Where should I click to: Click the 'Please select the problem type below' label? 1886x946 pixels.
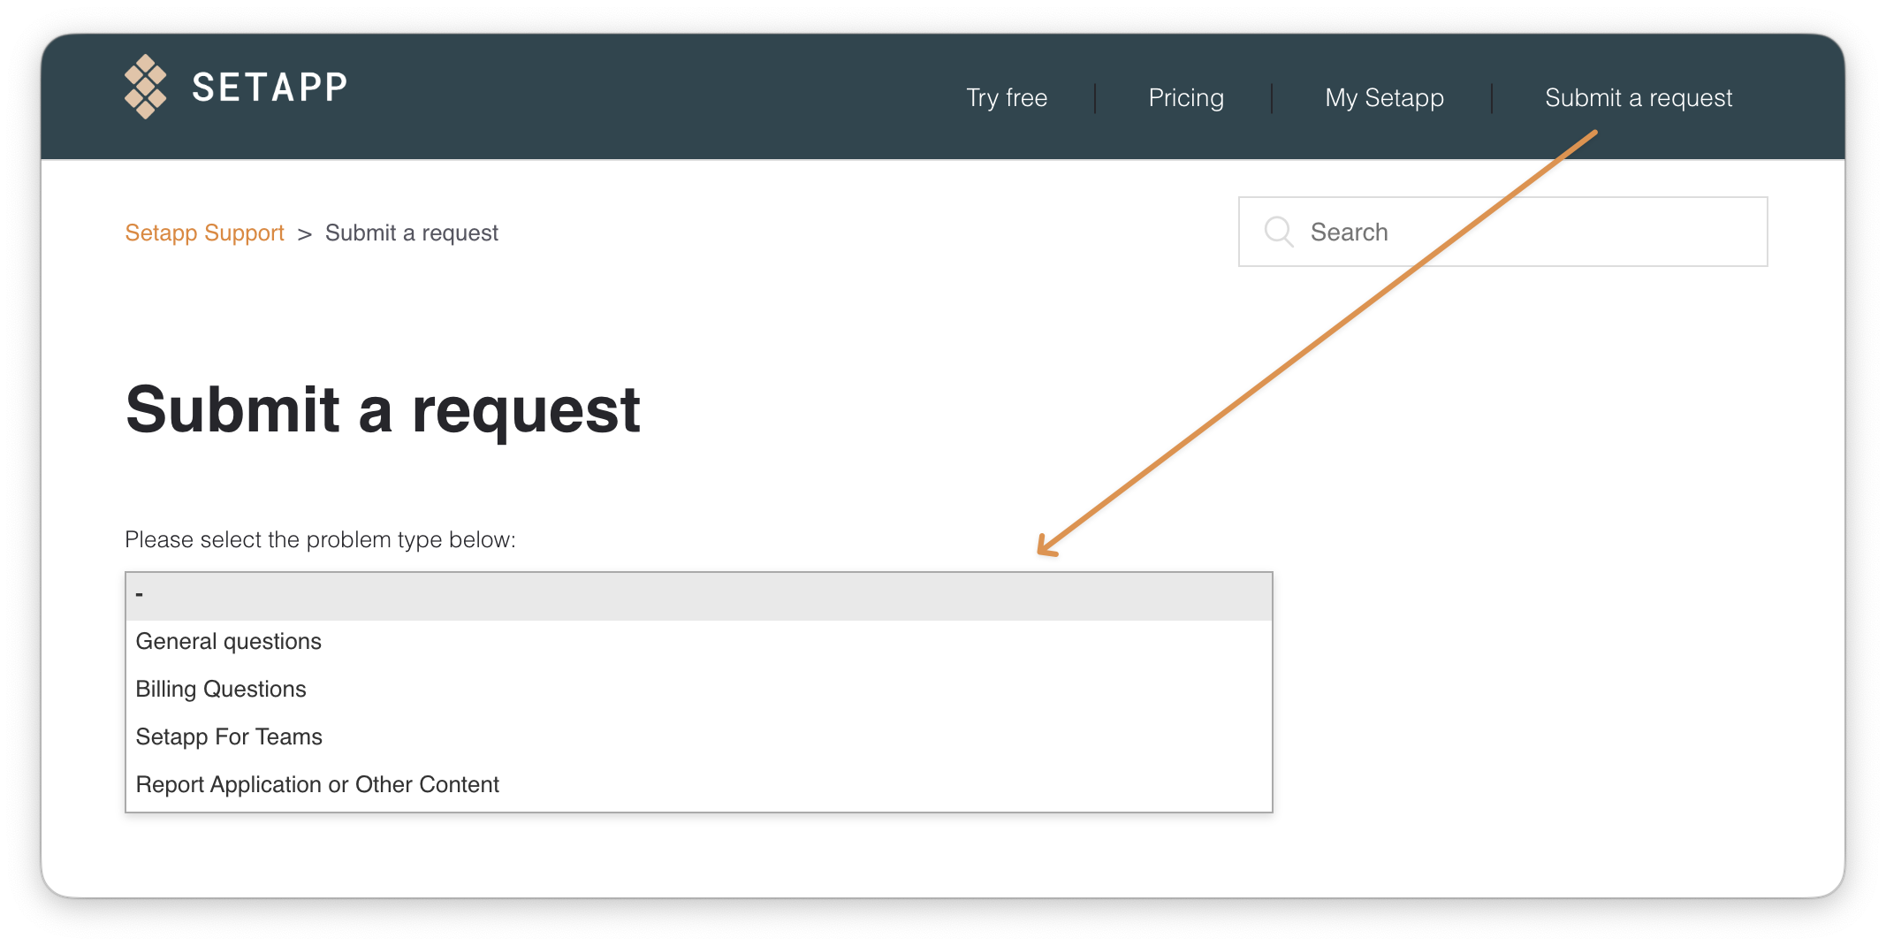320,539
